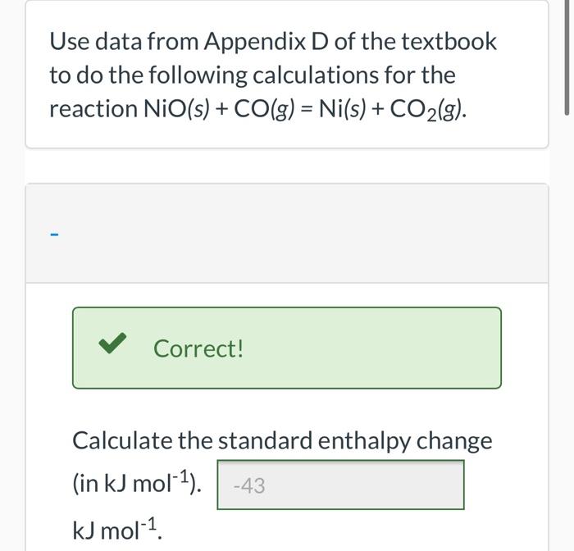Click the equals sign in the reaction
The width and height of the screenshot is (574, 551).
307,110
